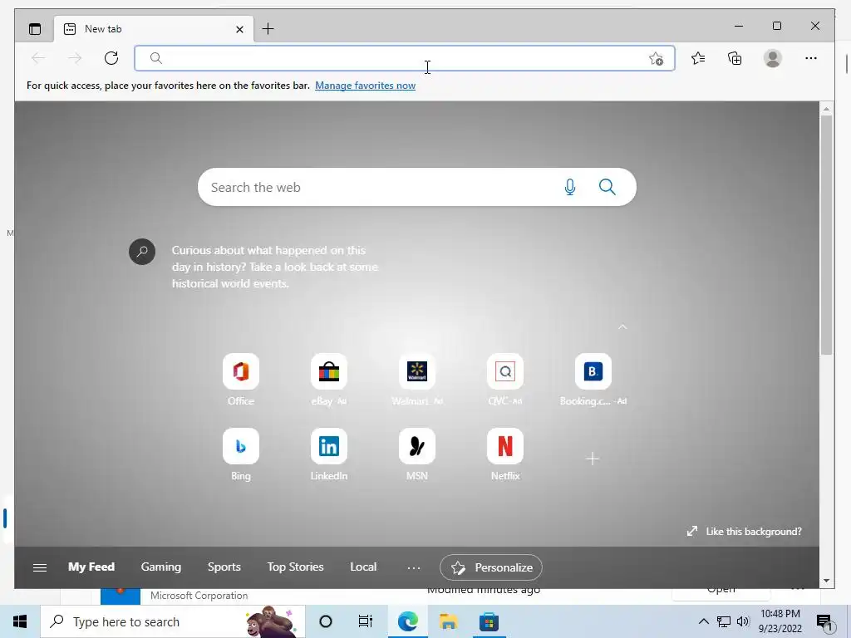The height and width of the screenshot is (638, 851).
Task: Click the page scroll-down arrow
Action: (x=826, y=581)
